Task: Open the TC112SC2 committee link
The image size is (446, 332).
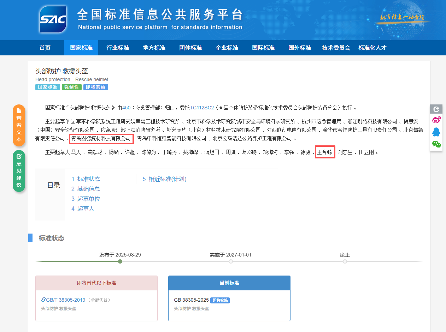Action: pos(202,108)
